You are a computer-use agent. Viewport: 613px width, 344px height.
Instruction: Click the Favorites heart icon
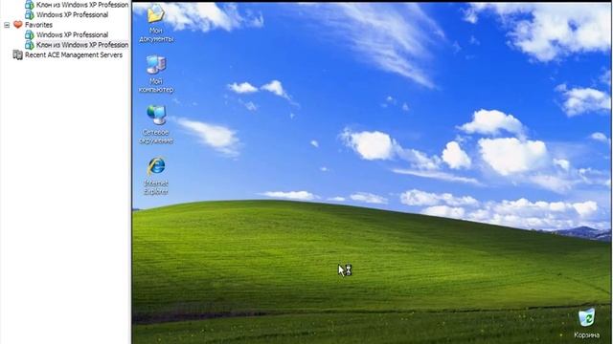(18, 25)
